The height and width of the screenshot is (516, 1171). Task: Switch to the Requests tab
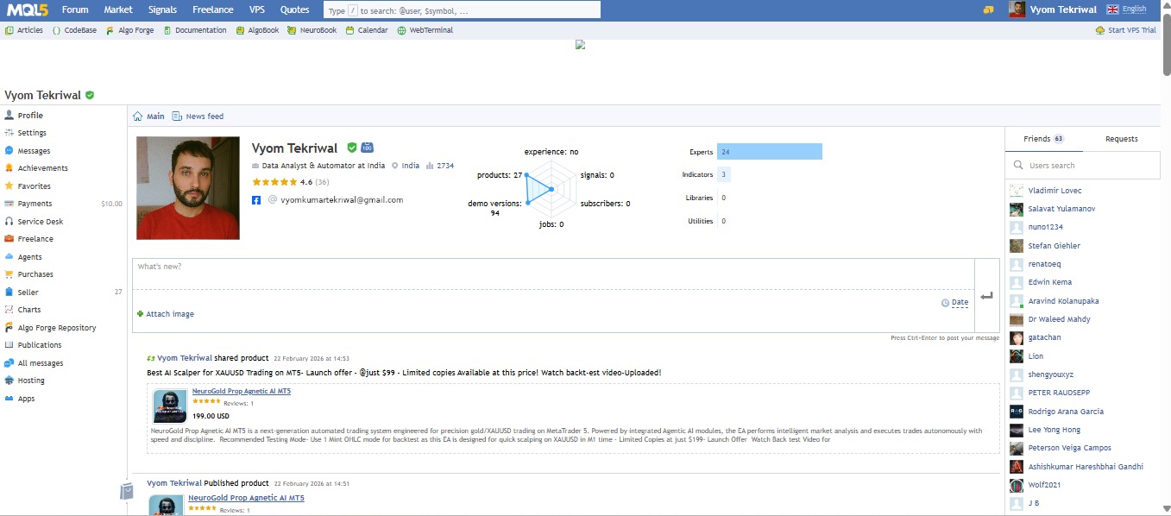(x=1121, y=139)
